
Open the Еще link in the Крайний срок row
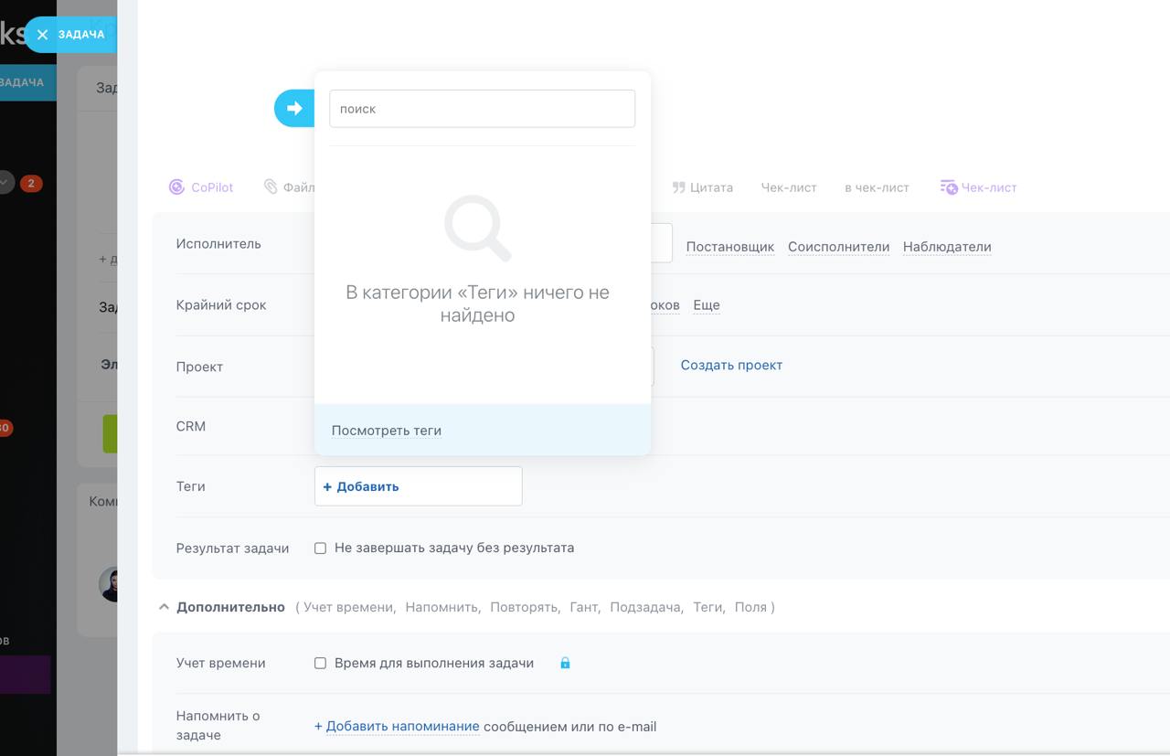(707, 305)
